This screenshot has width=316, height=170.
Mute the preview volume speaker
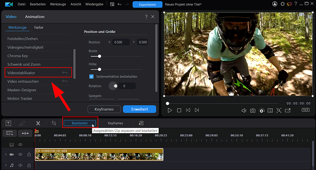click(244, 110)
